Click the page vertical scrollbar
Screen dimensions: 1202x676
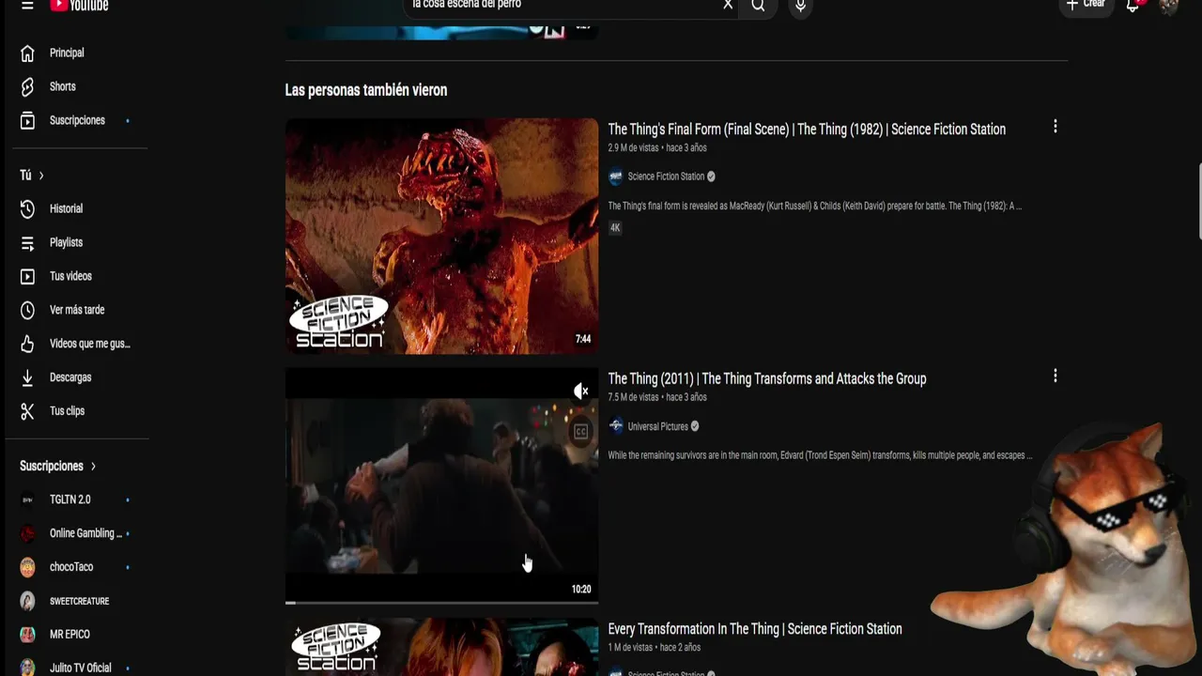pyautogui.click(x=1198, y=202)
